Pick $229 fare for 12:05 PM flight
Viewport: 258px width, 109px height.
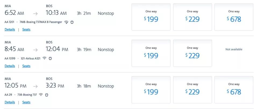coord(192,90)
